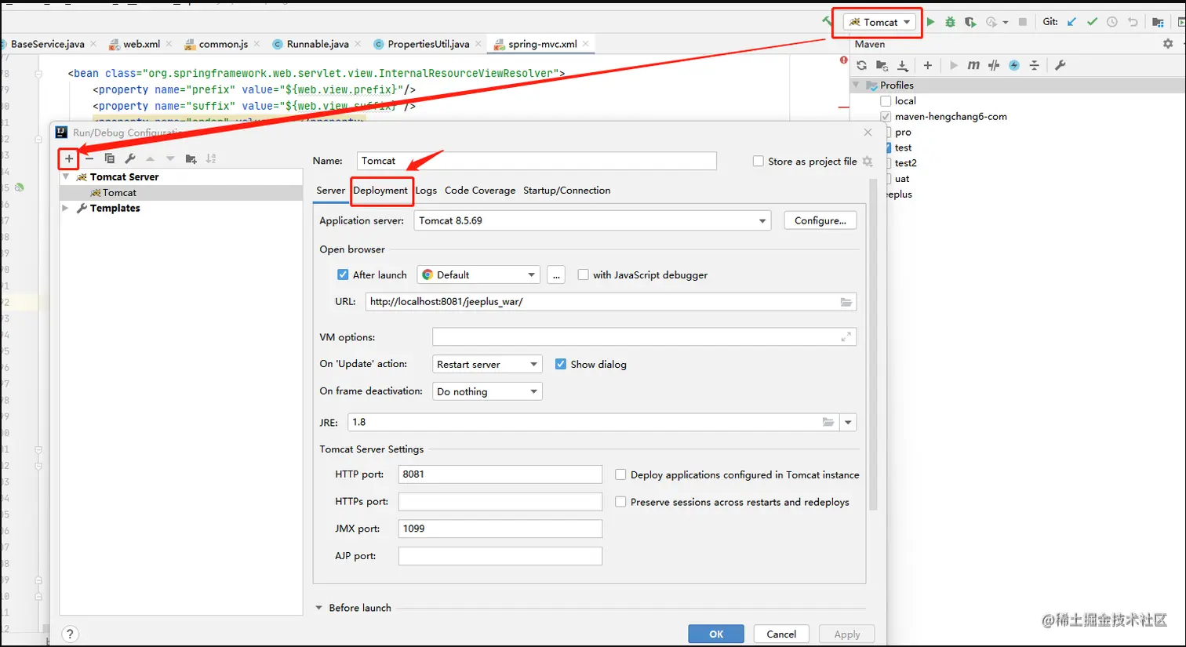
Task: Open the JRE dropdown arrow
Action: coord(848,422)
